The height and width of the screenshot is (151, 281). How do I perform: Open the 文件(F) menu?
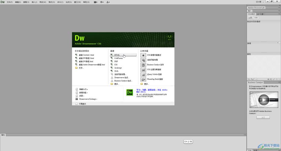click(10, 2)
